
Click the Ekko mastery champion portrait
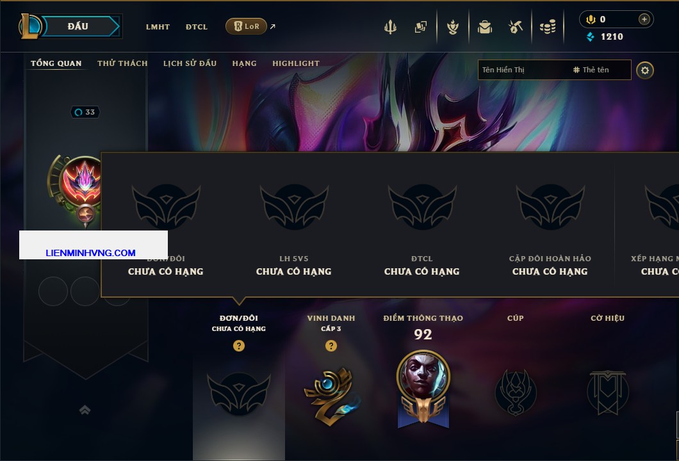tap(423, 375)
